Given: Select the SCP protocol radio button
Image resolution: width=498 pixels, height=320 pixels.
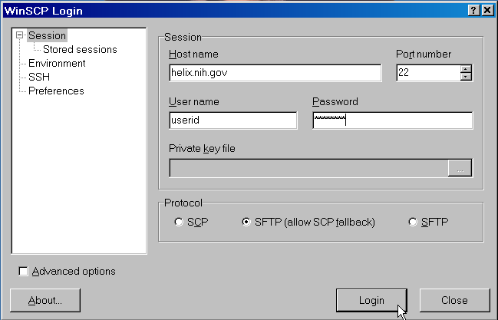Looking at the screenshot, I should (x=179, y=223).
